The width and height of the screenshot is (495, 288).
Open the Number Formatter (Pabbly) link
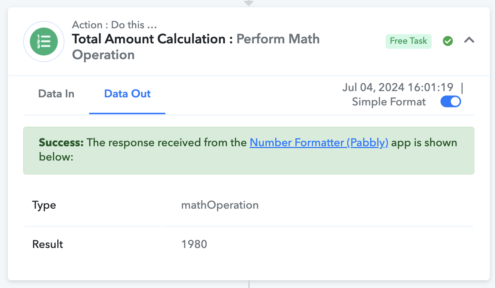pyautogui.click(x=319, y=143)
